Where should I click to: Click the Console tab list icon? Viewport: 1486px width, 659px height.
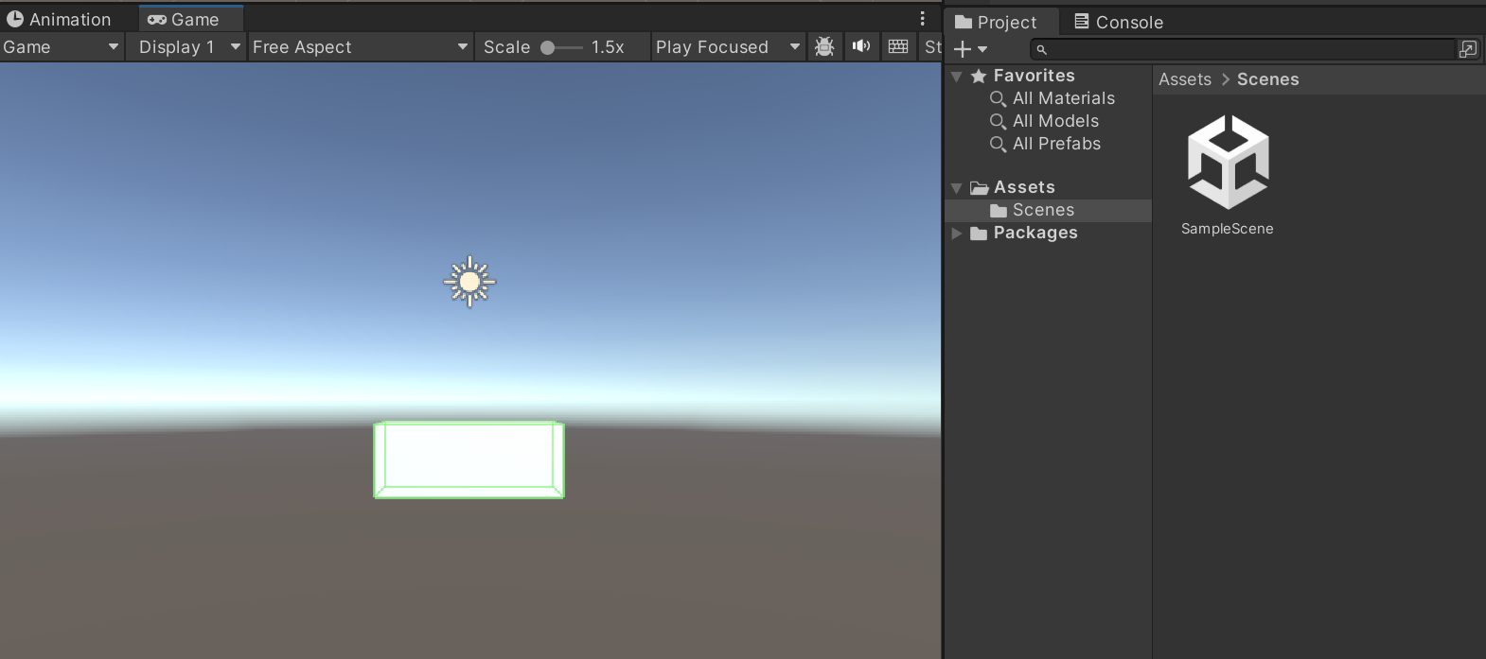[x=1082, y=21]
